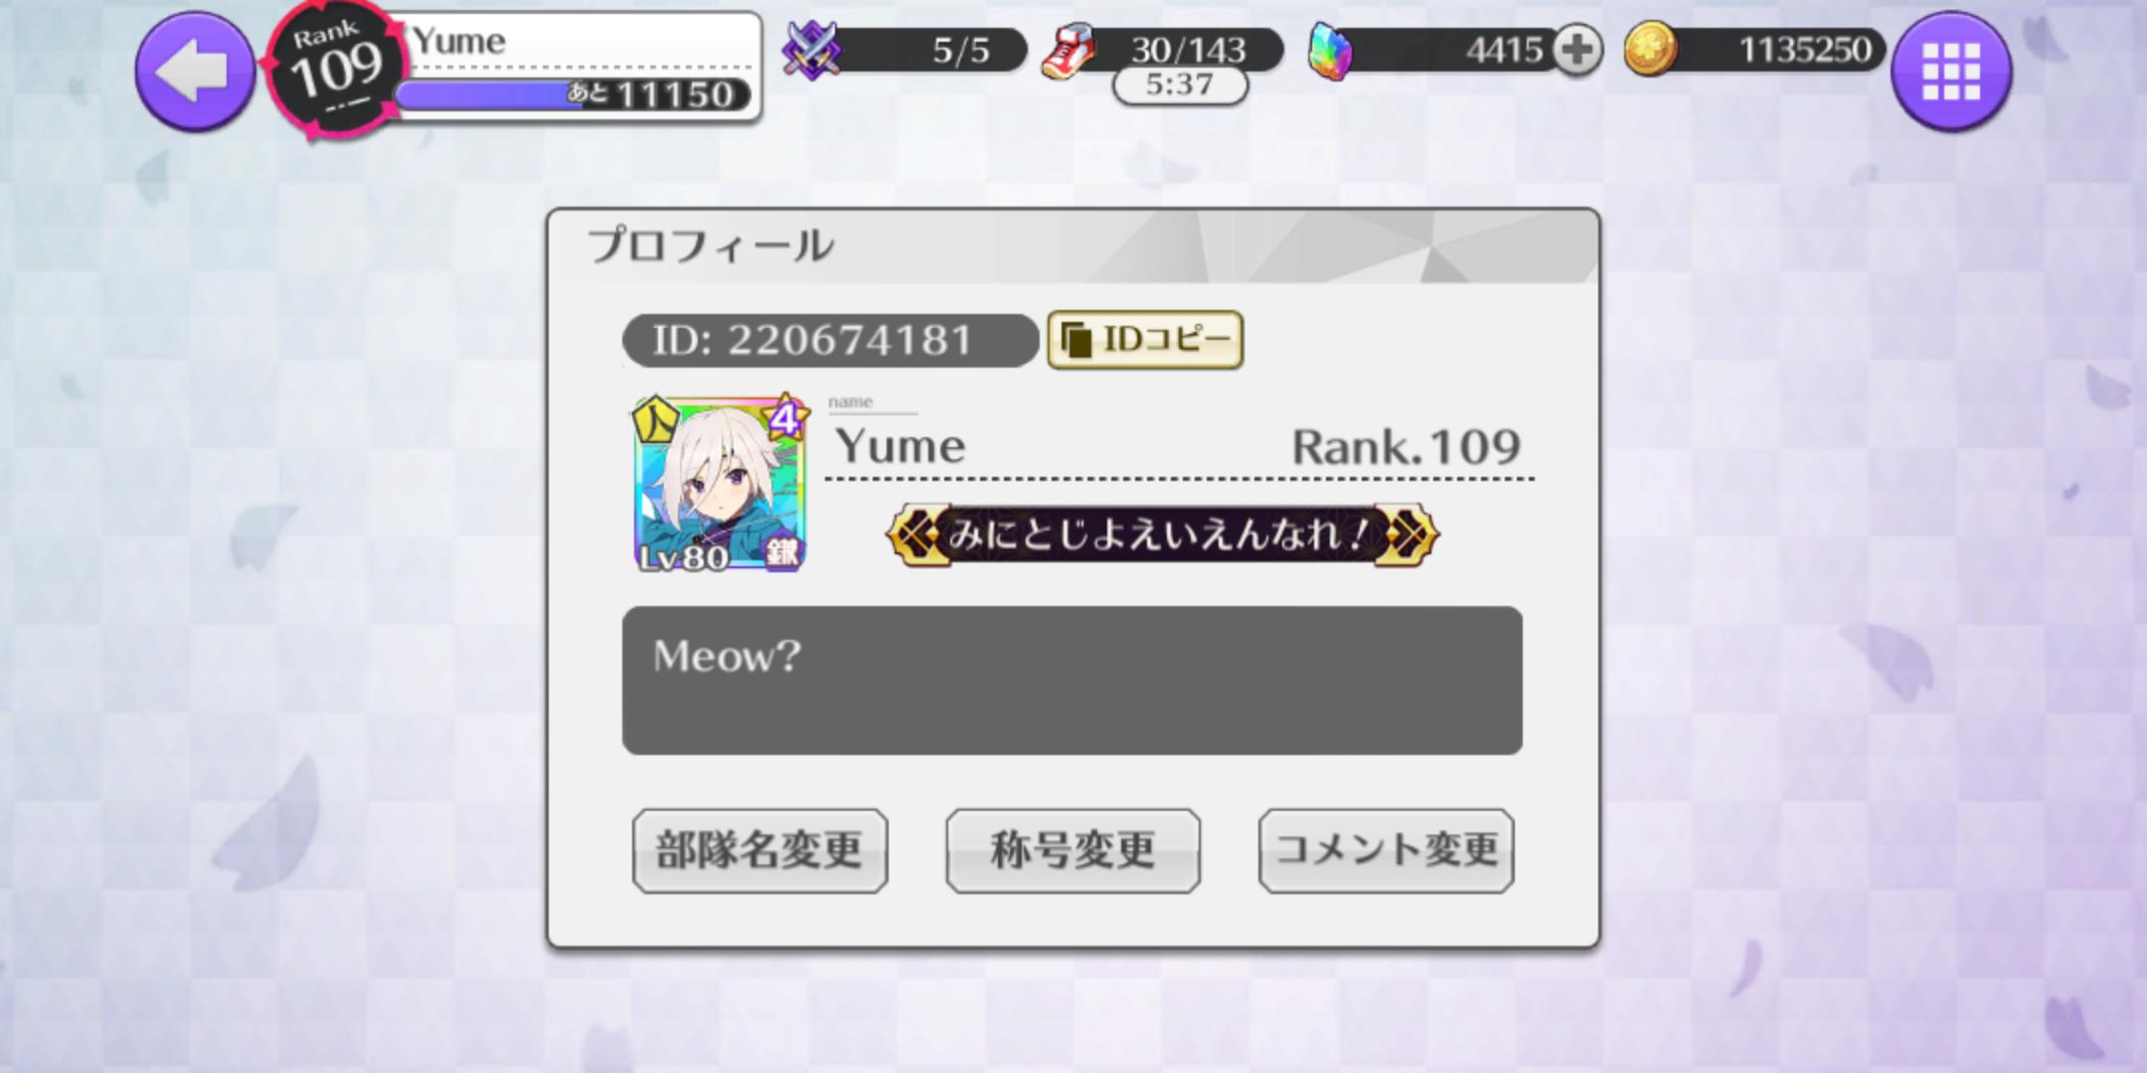Tap the plus icon beside crystals

point(1576,50)
